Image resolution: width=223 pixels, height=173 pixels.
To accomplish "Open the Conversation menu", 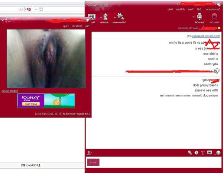I will pyautogui.click(x=212, y=10).
